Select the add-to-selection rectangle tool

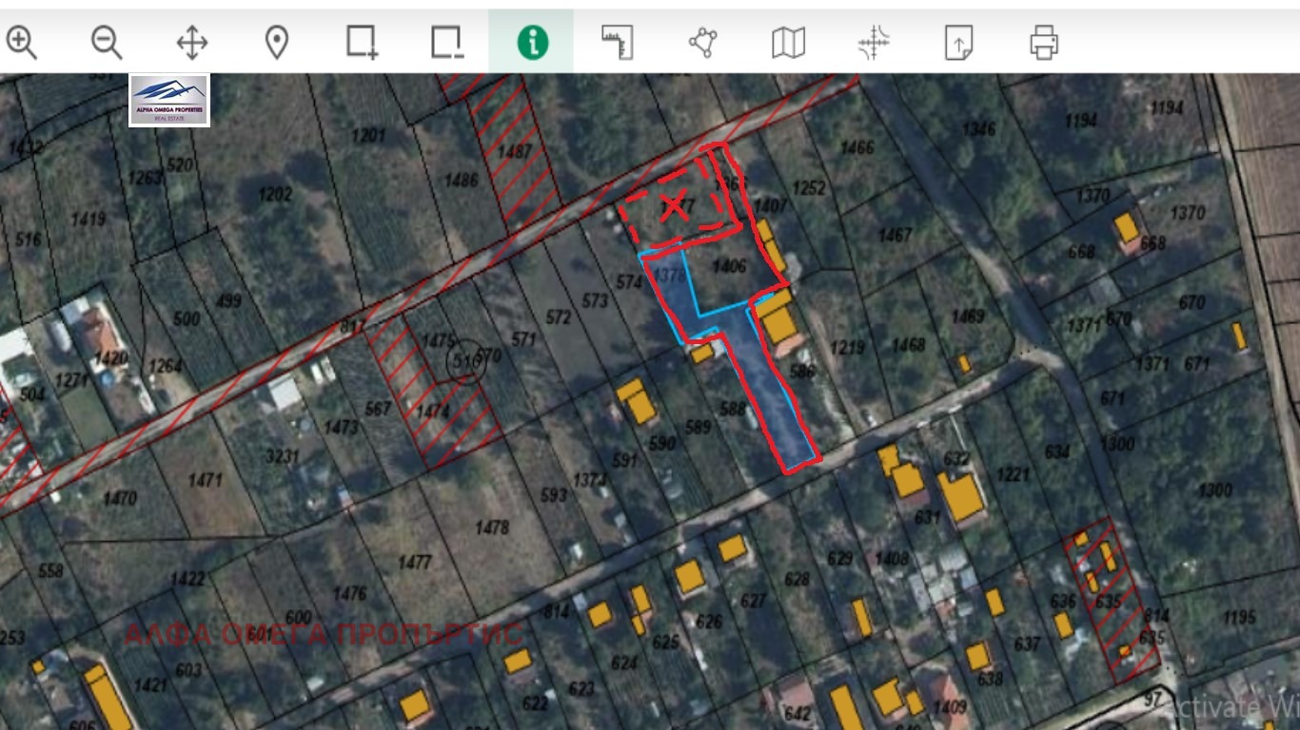point(362,43)
